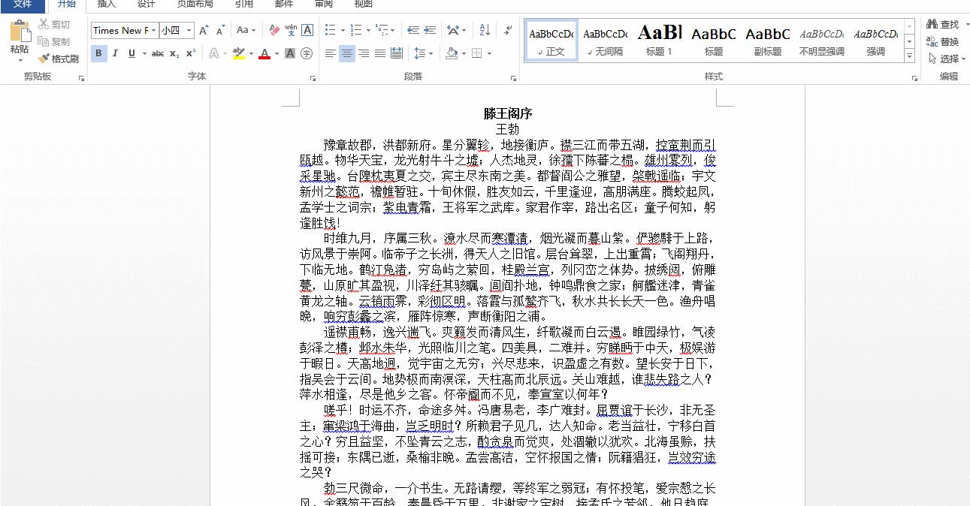Apply yellow text highlight

coord(239,54)
